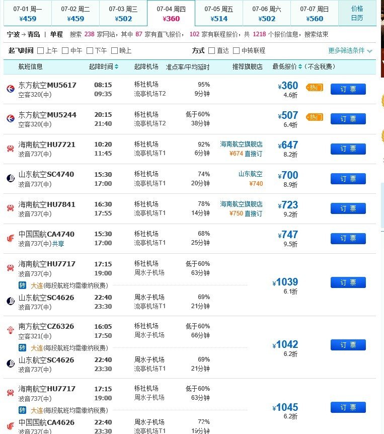Click ¥674 直接订 direct booking price
The width and height of the screenshot is (384, 434).
[x=246, y=154]
